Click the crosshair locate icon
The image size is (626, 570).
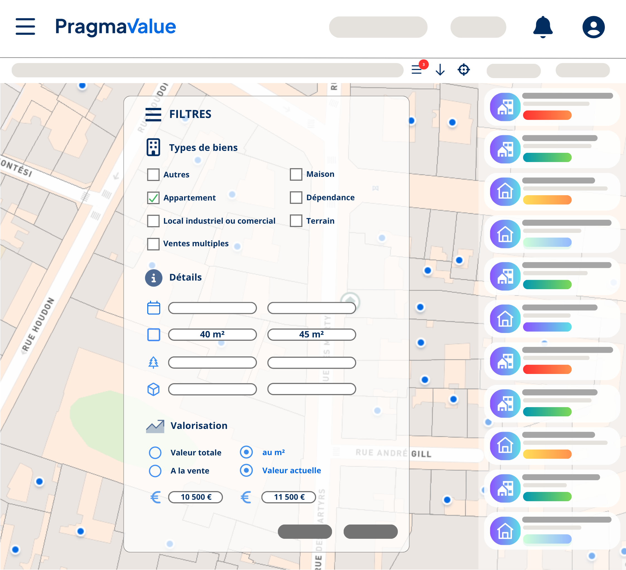[x=463, y=69]
